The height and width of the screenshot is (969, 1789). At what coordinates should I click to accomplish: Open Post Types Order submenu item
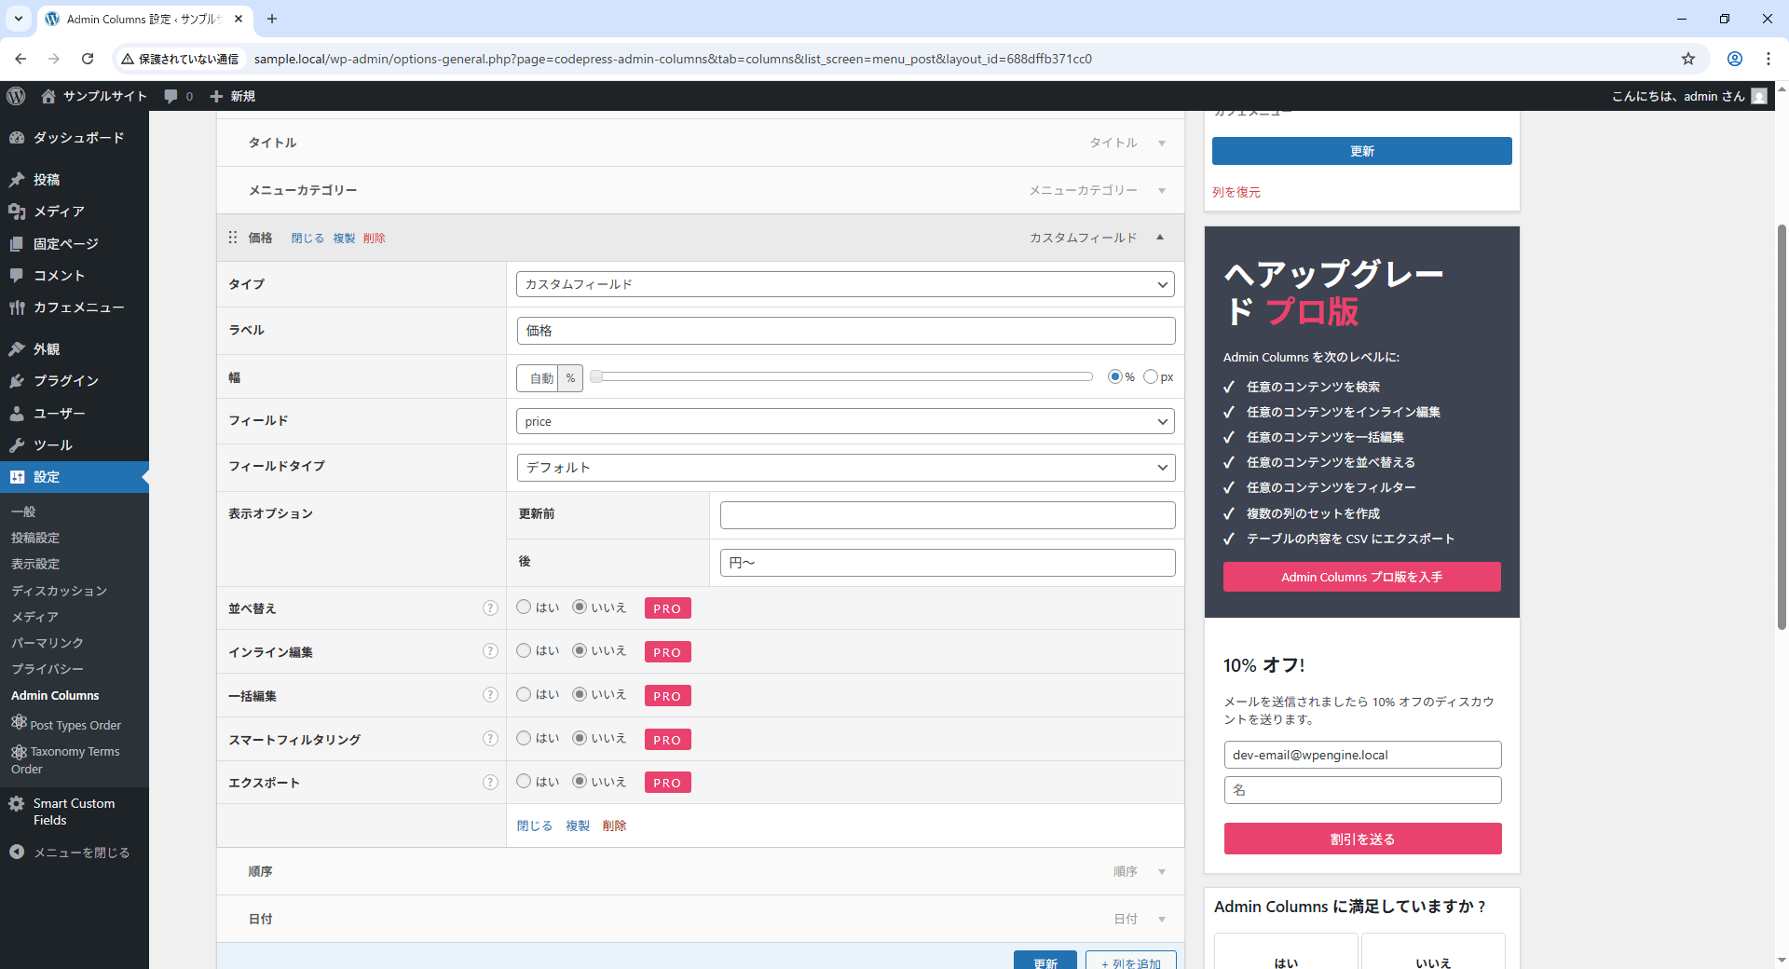coord(66,724)
